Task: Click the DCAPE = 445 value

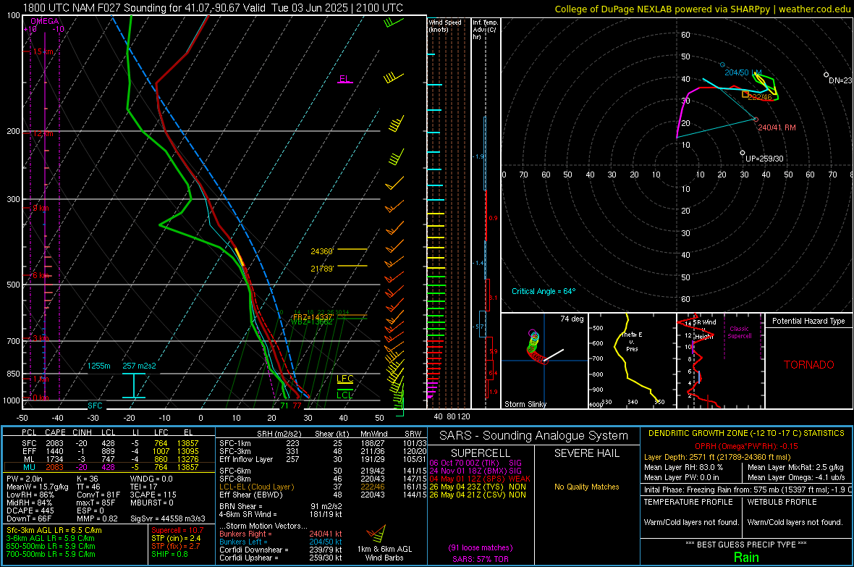Action: click(30, 511)
